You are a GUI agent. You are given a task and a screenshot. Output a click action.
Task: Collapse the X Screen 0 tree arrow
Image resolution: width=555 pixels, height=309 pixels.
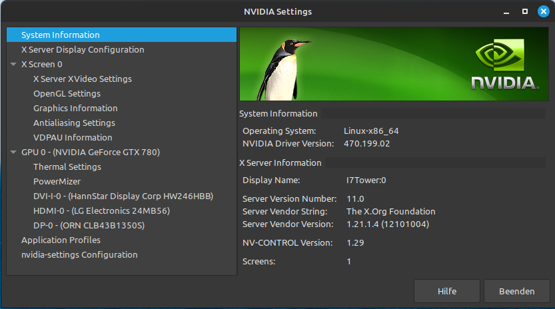(13, 65)
